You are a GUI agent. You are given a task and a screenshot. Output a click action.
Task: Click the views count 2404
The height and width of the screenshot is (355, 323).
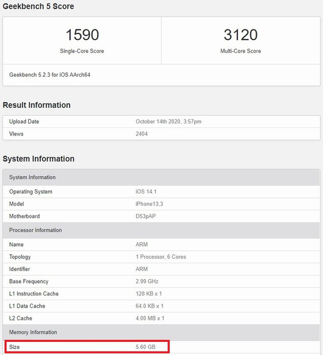[x=142, y=134]
